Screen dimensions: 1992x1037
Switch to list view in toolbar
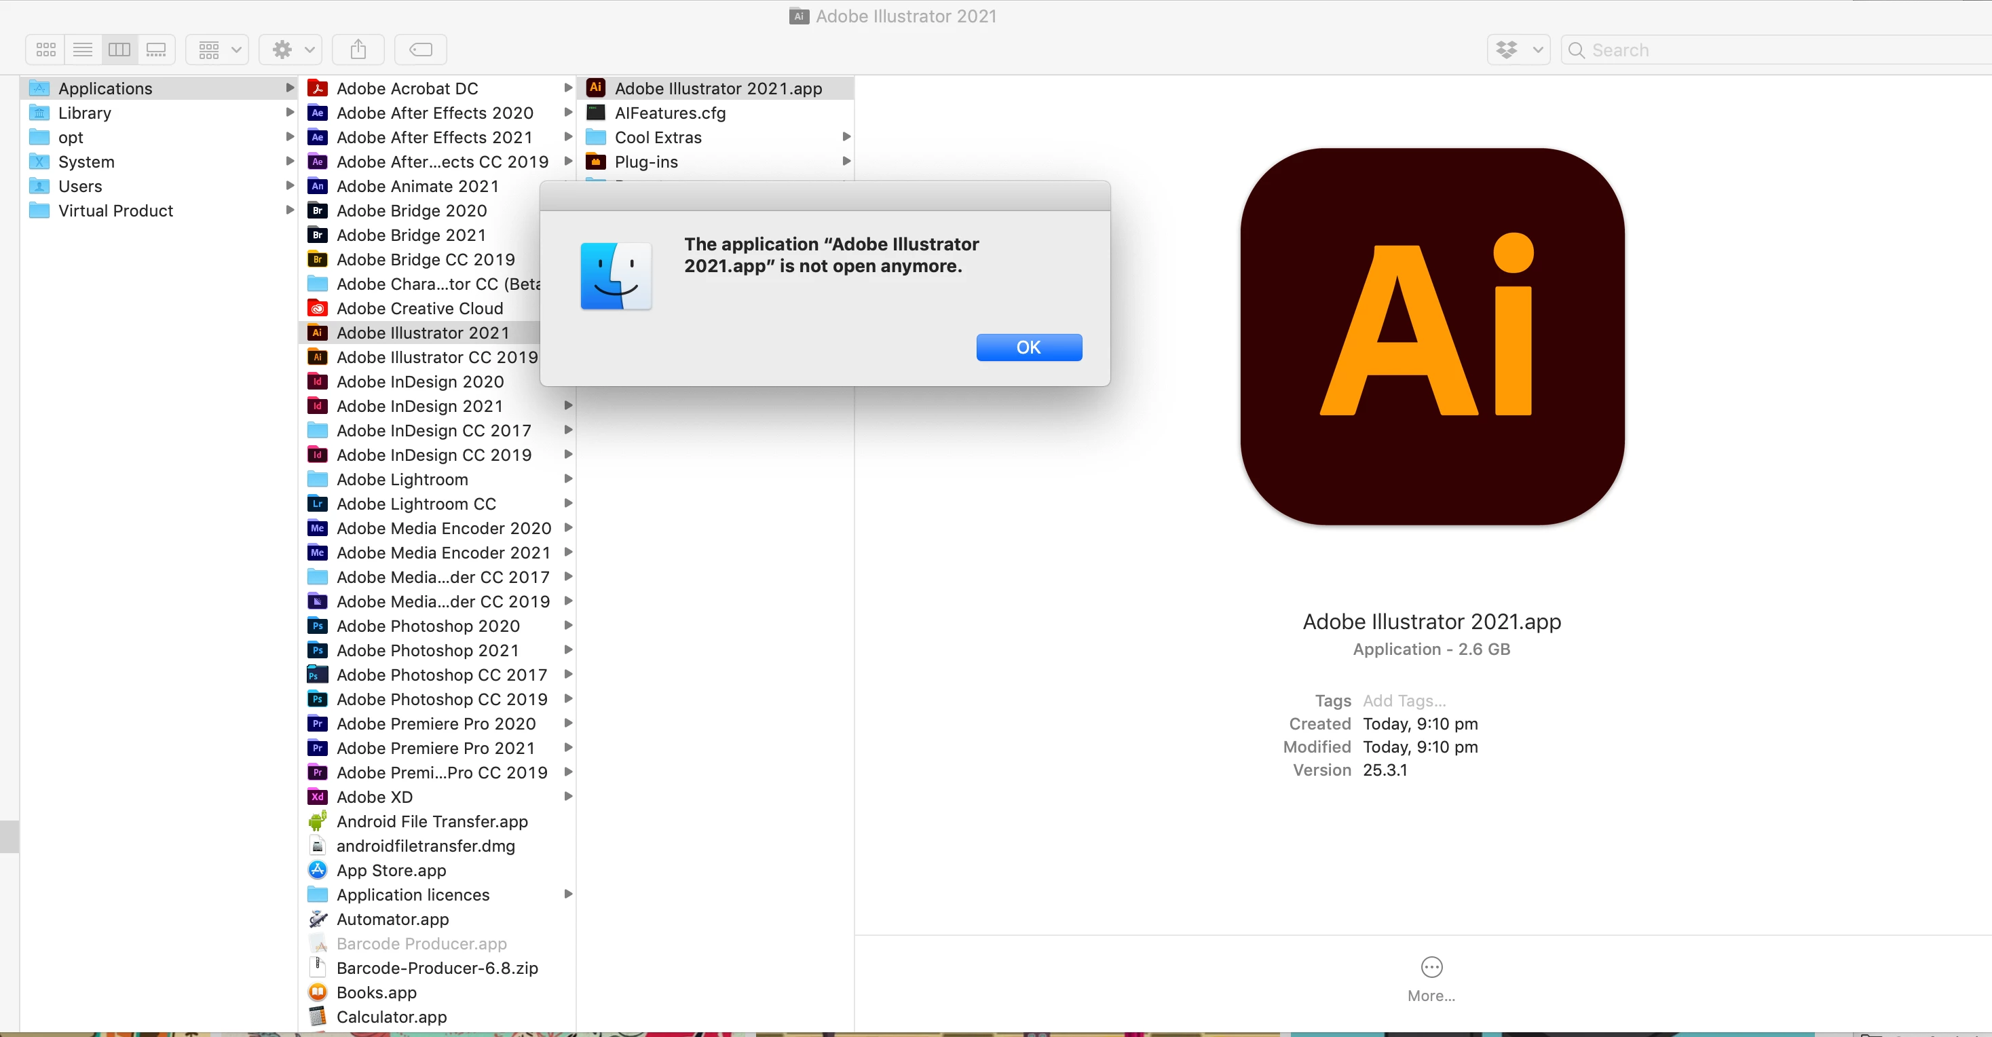(x=83, y=50)
